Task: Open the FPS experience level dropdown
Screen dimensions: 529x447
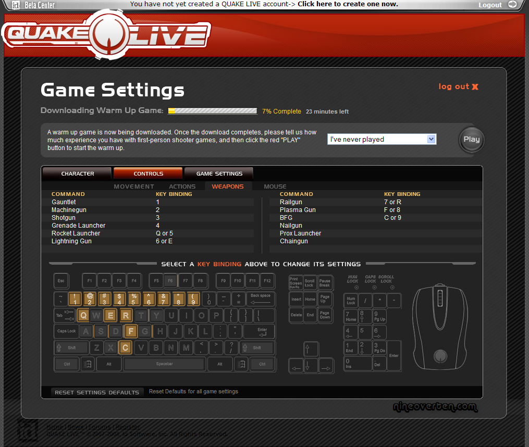Action: 382,139
